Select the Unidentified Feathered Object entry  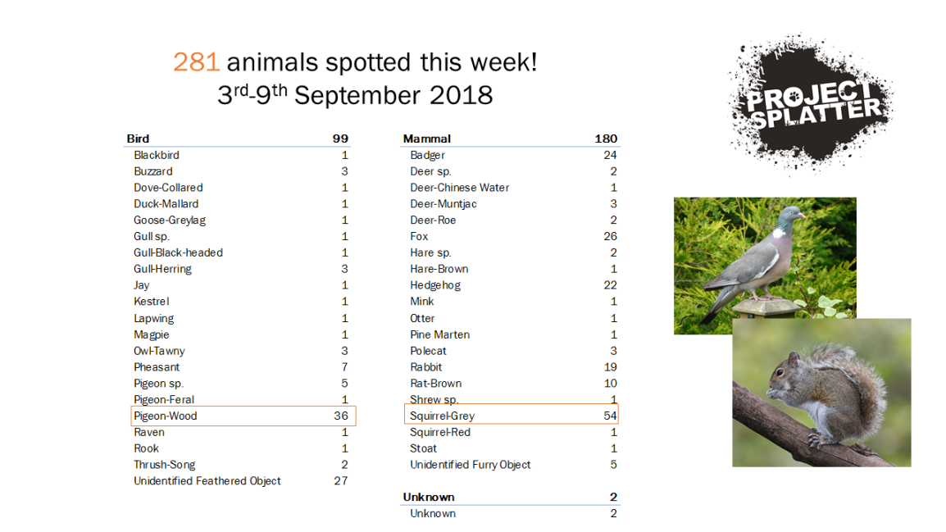pos(207,481)
